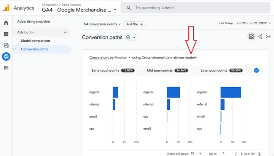
Task: Click the Last 30 days label
Action: pos(226,23)
